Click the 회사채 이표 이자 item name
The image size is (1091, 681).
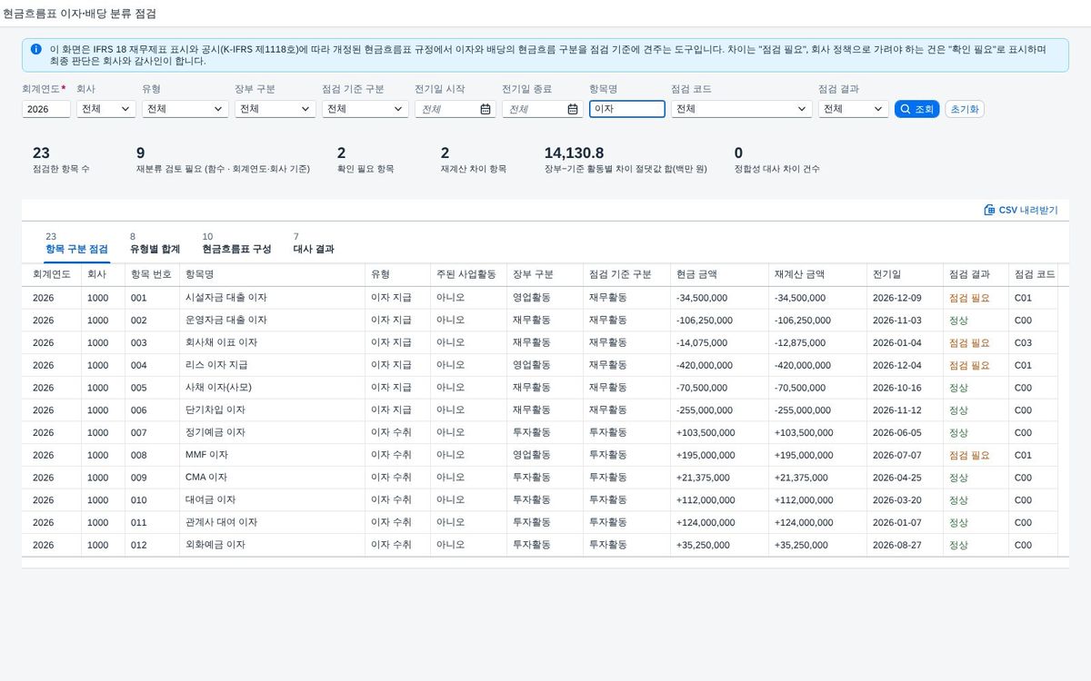[220, 343]
